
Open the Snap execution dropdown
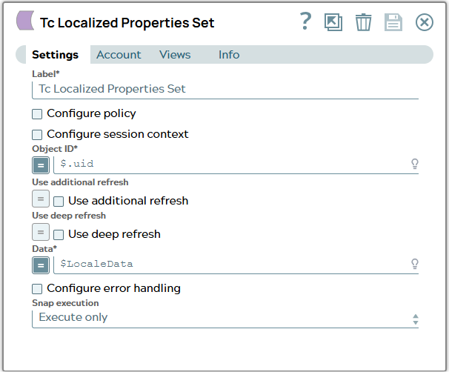coord(225,319)
